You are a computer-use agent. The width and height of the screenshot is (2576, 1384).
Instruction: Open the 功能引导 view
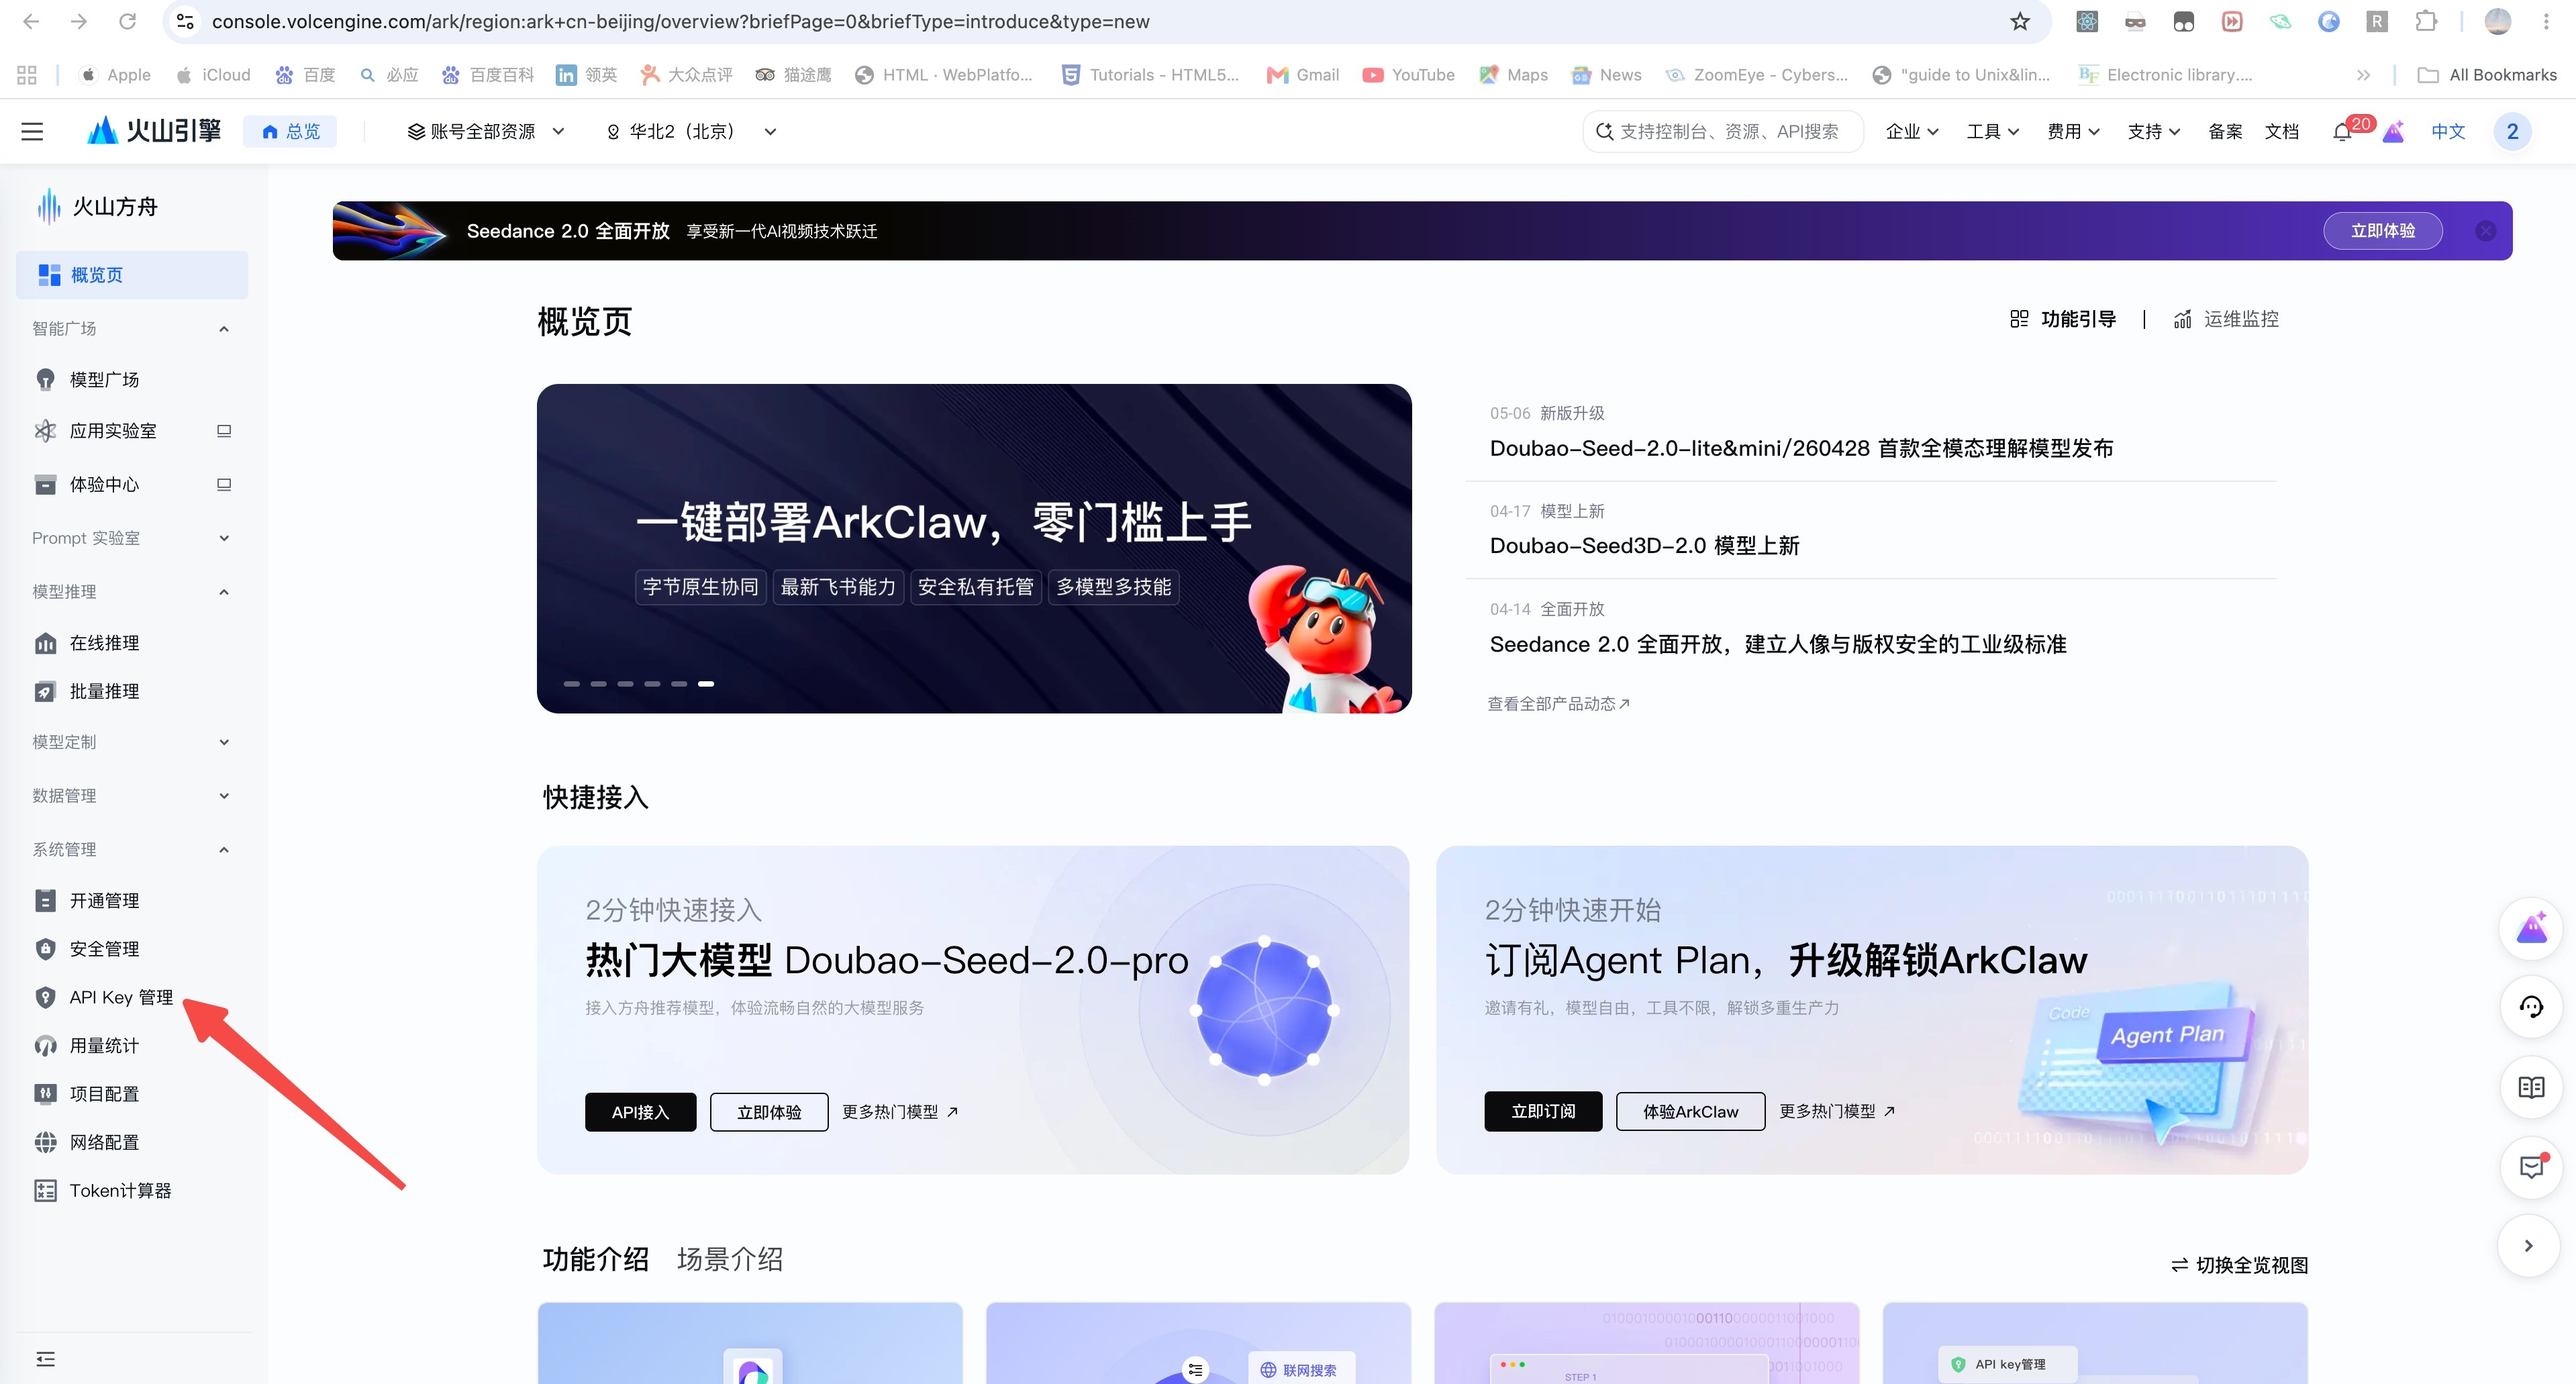click(2063, 319)
